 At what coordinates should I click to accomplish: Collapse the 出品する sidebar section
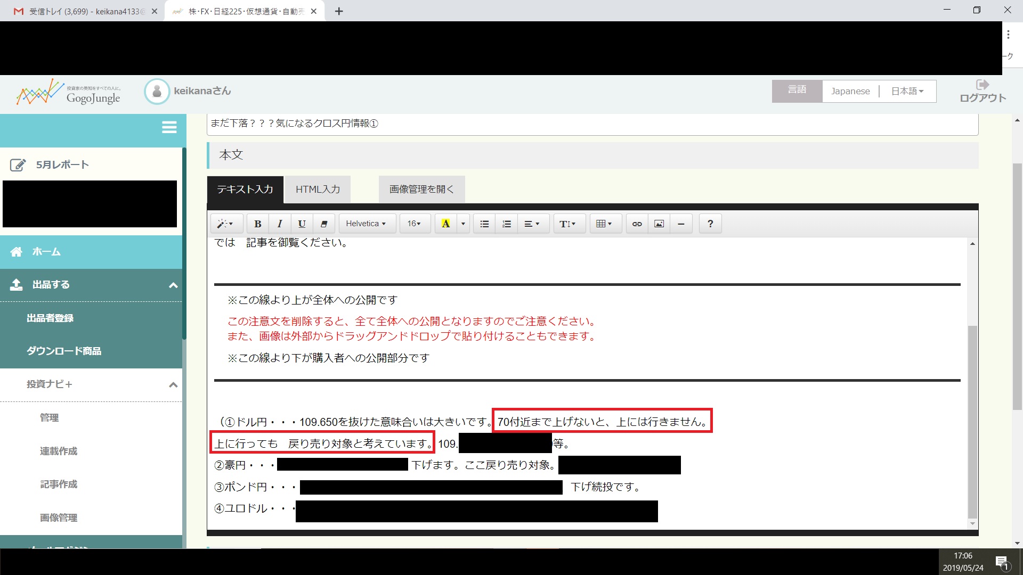pos(173,285)
